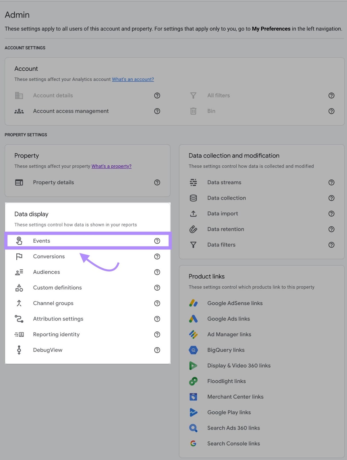This screenshot has height=460, width=347.
Task: Click the BigQuery hexagon logo icon
Action: point(193,350)
